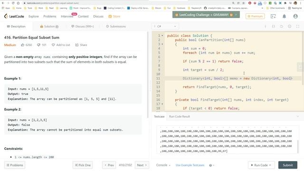Click the thumbs down dislike icon
304x171 pixels.
[x=38, y=45]
